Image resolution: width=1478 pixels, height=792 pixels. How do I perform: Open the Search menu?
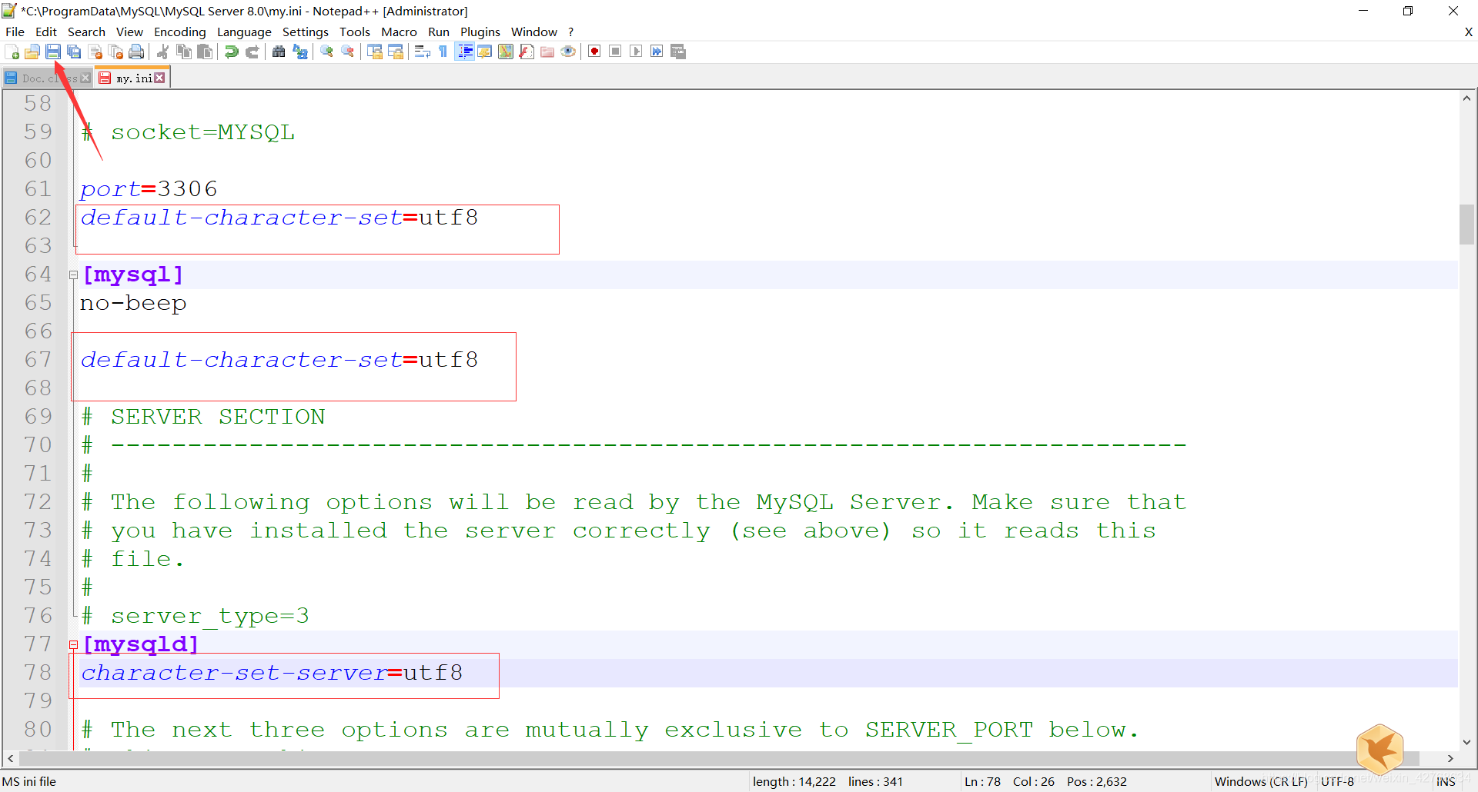pos(86,32)
